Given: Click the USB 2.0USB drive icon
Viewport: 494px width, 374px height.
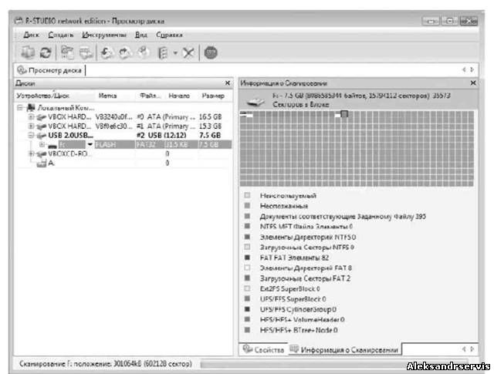Looking at the screenshot, I should tap(41, 136).
